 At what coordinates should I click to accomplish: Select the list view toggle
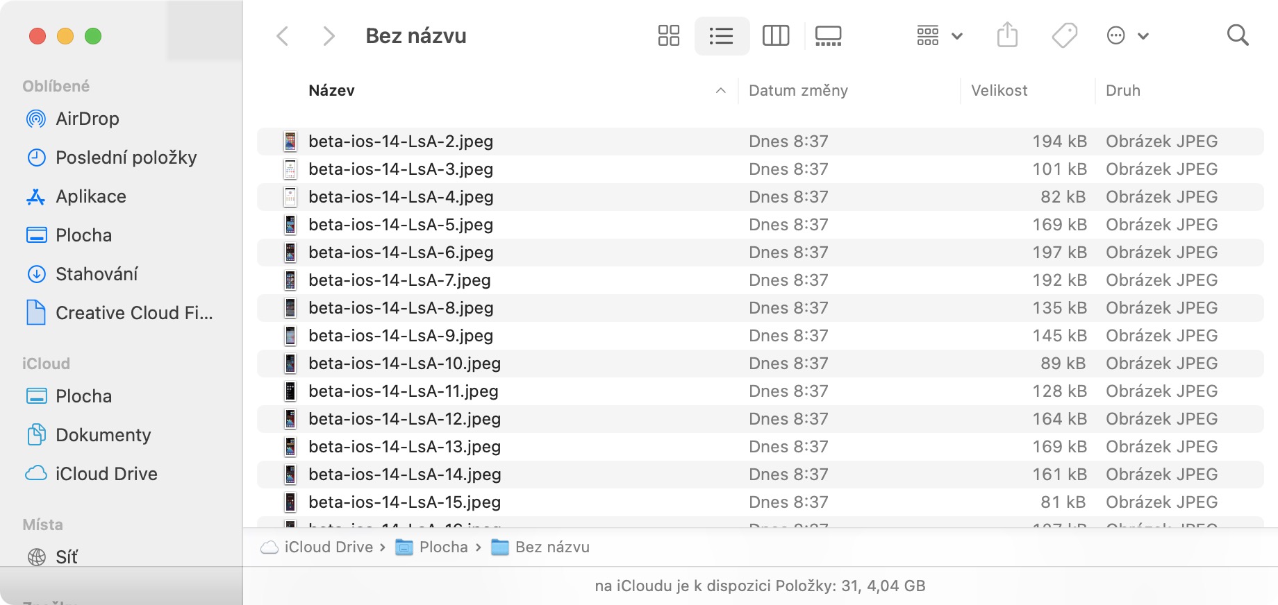(722, 35)
